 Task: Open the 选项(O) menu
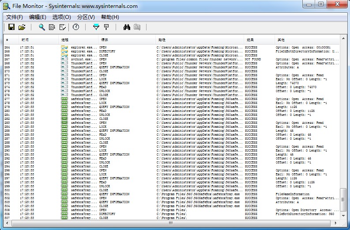[61, 17]
